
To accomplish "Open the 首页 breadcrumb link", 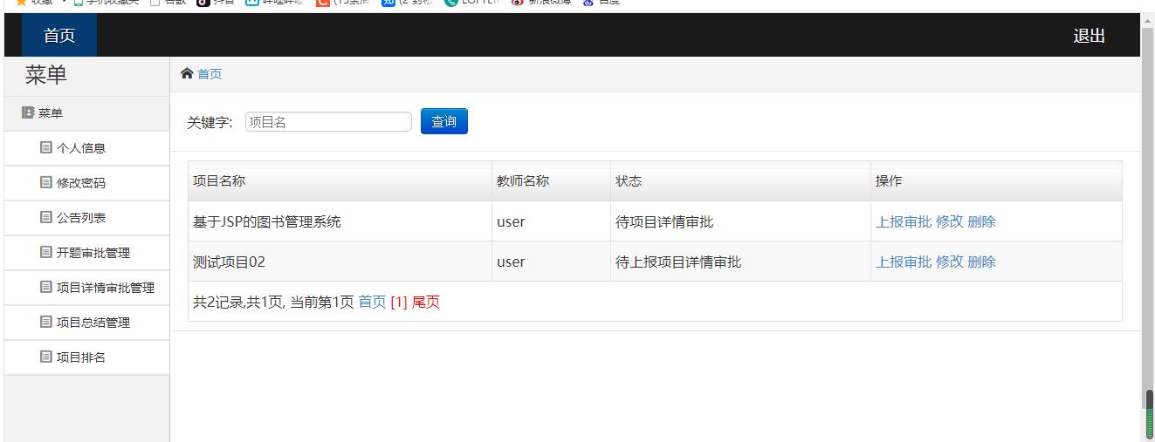I will 210,74.
